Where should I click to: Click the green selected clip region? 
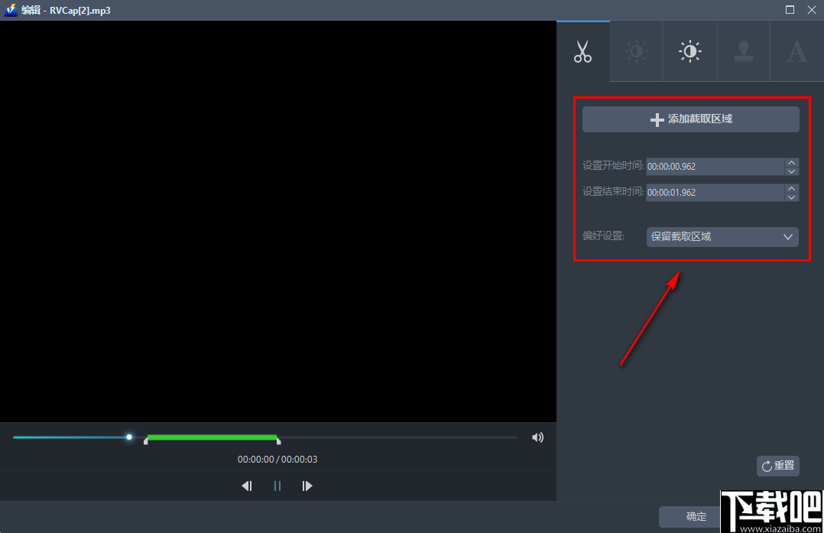(x=212, y=437)
